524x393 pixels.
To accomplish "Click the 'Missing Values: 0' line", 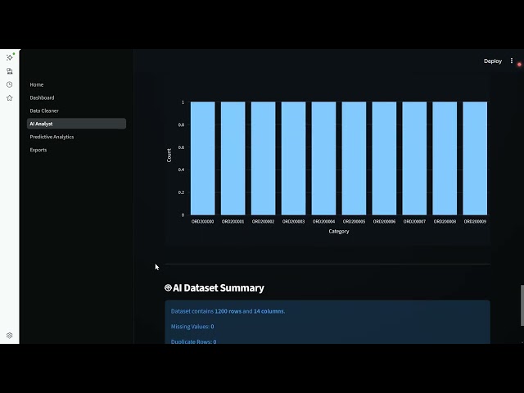I will click(192, 327).
